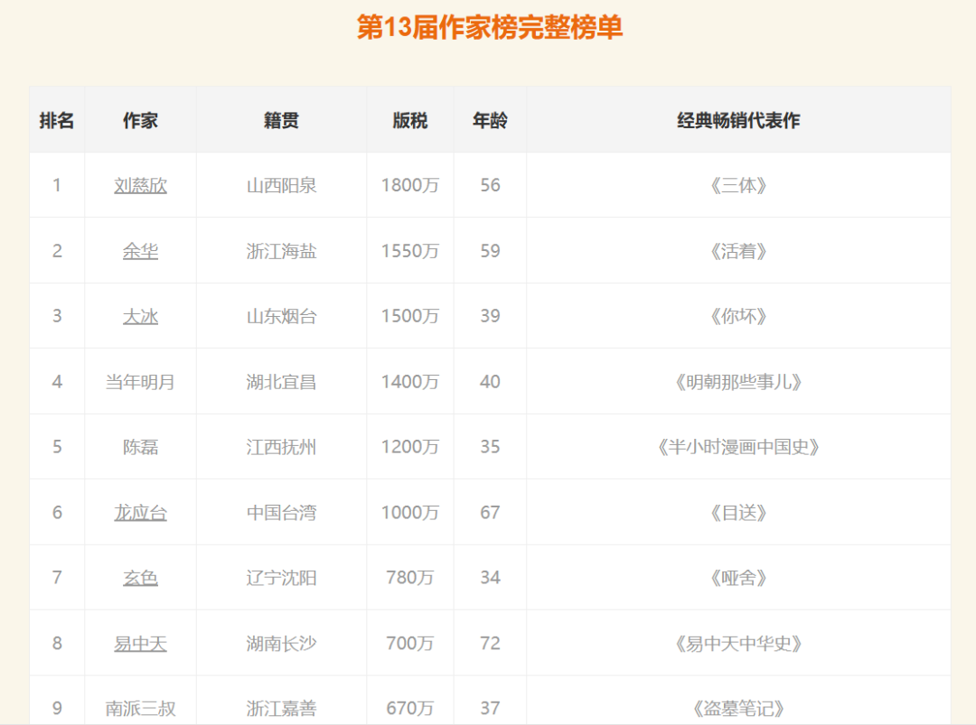Viewport: 976px width, 725px height.
Task: Select the hometown 山东烟台
Action: click(x=281, y=317)
